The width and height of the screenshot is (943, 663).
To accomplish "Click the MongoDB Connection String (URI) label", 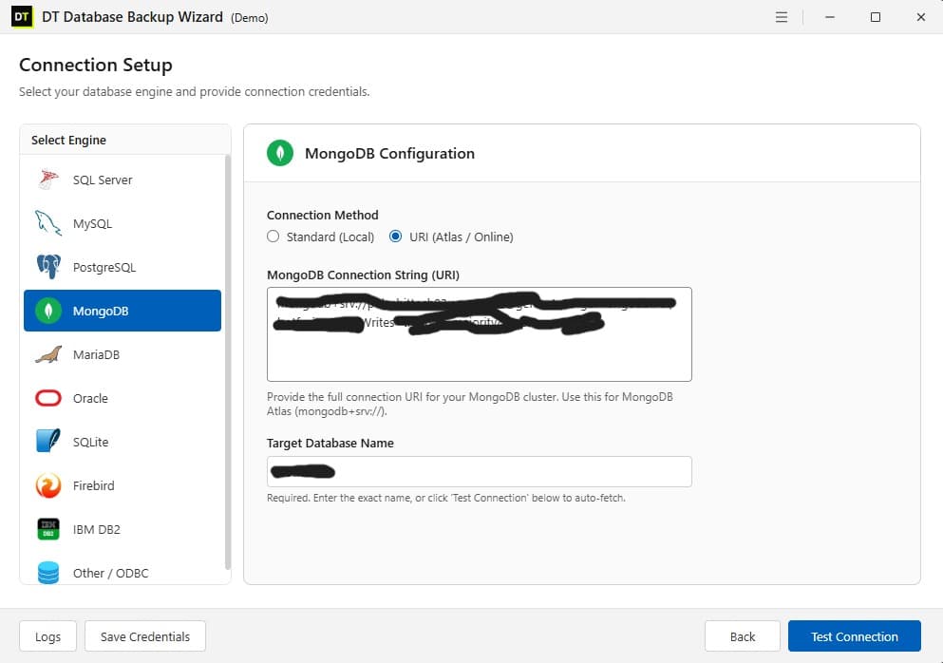I will click(363, 275).
